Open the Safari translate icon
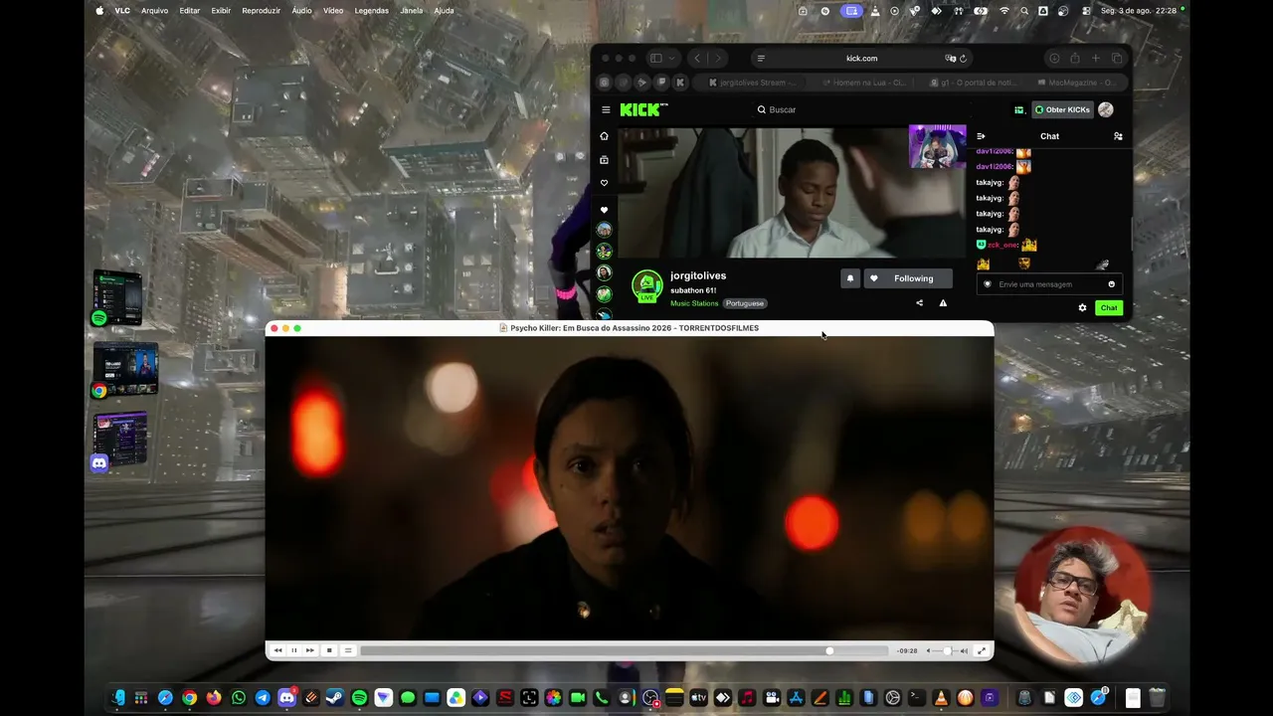This screenshot has width=1273, height=716. pos(951,59)
